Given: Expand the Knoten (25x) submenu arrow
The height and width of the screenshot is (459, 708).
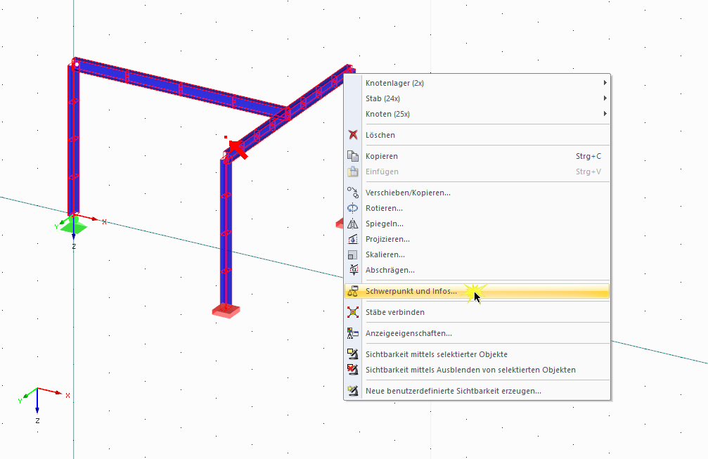Looking at the screenshot, I should tap(605, 114).
